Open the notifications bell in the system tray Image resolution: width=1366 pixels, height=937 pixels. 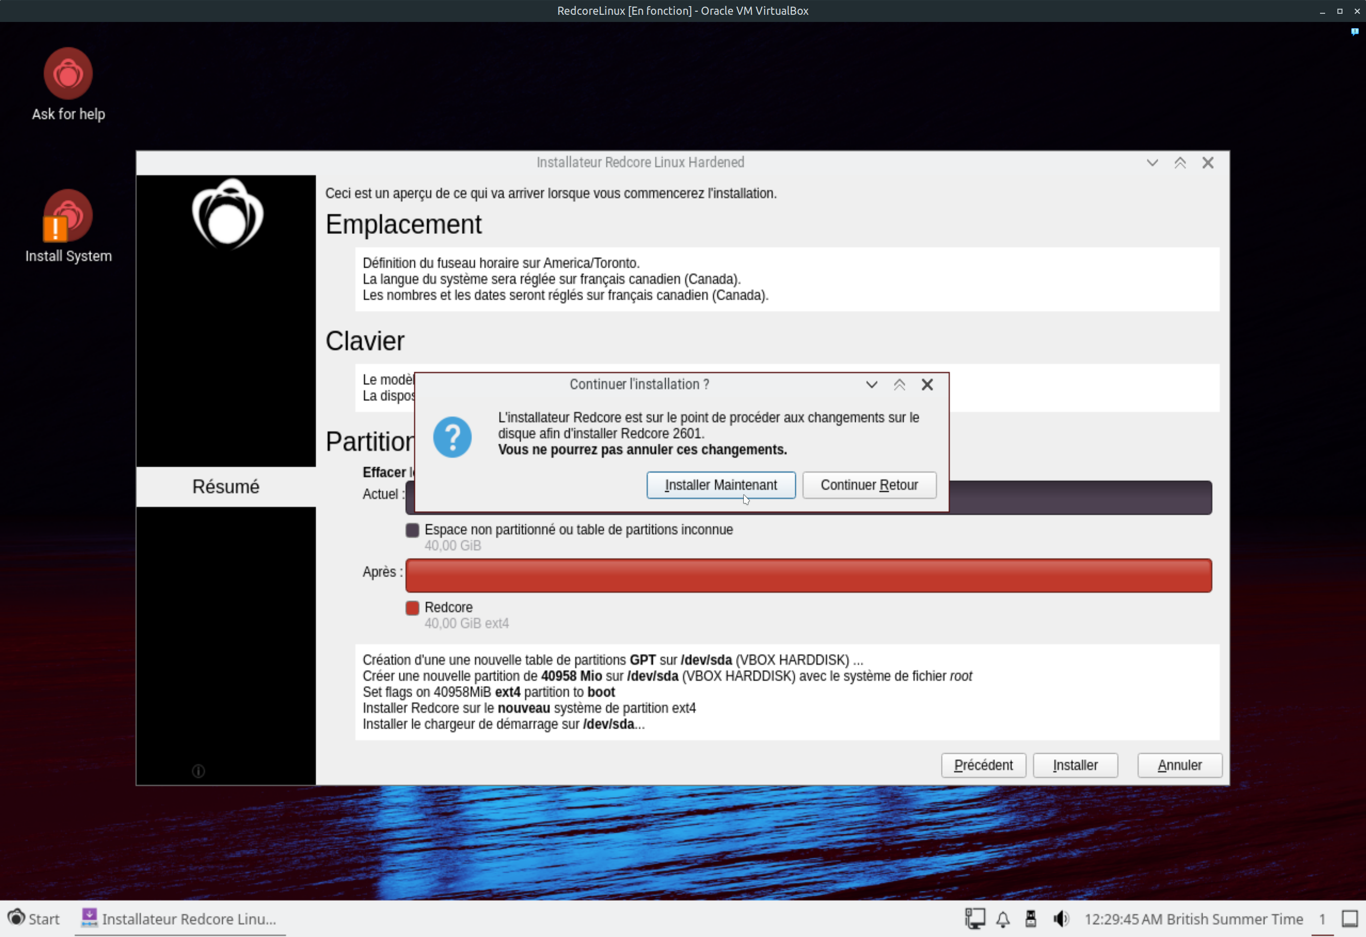(x=1003, y=919)
